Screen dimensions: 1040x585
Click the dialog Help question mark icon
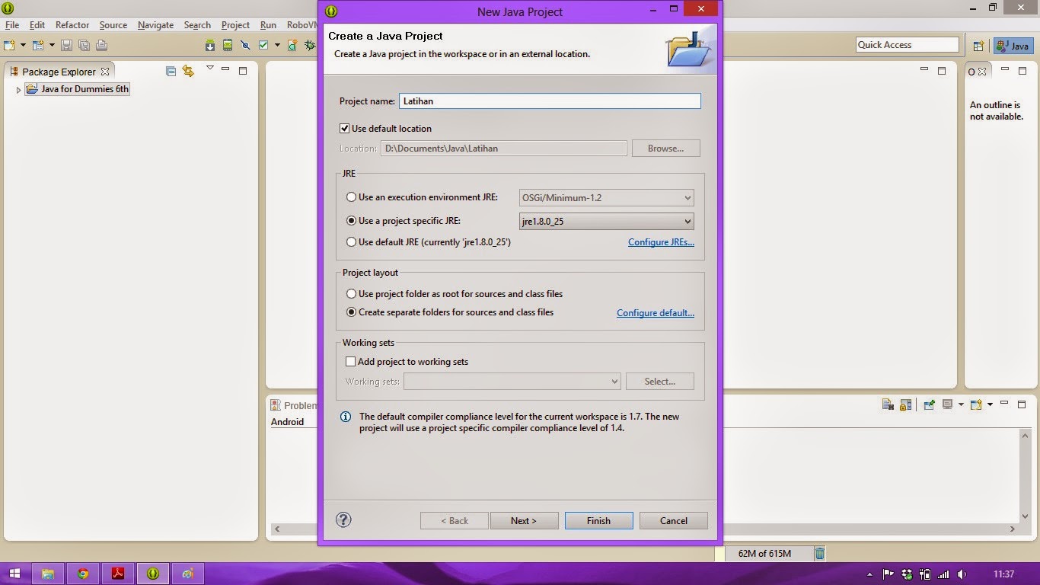pyautogui.click(x=343, y=520)
